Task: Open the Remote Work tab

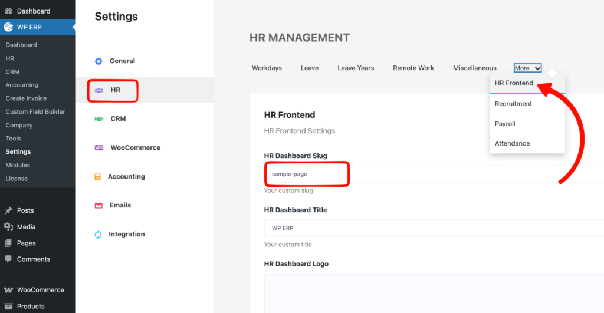Action: [x=413, y=68]
